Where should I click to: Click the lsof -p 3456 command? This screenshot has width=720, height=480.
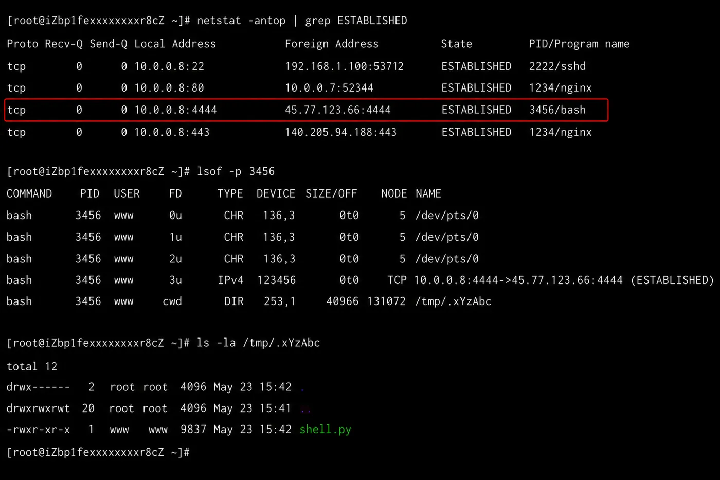(236, 171)
